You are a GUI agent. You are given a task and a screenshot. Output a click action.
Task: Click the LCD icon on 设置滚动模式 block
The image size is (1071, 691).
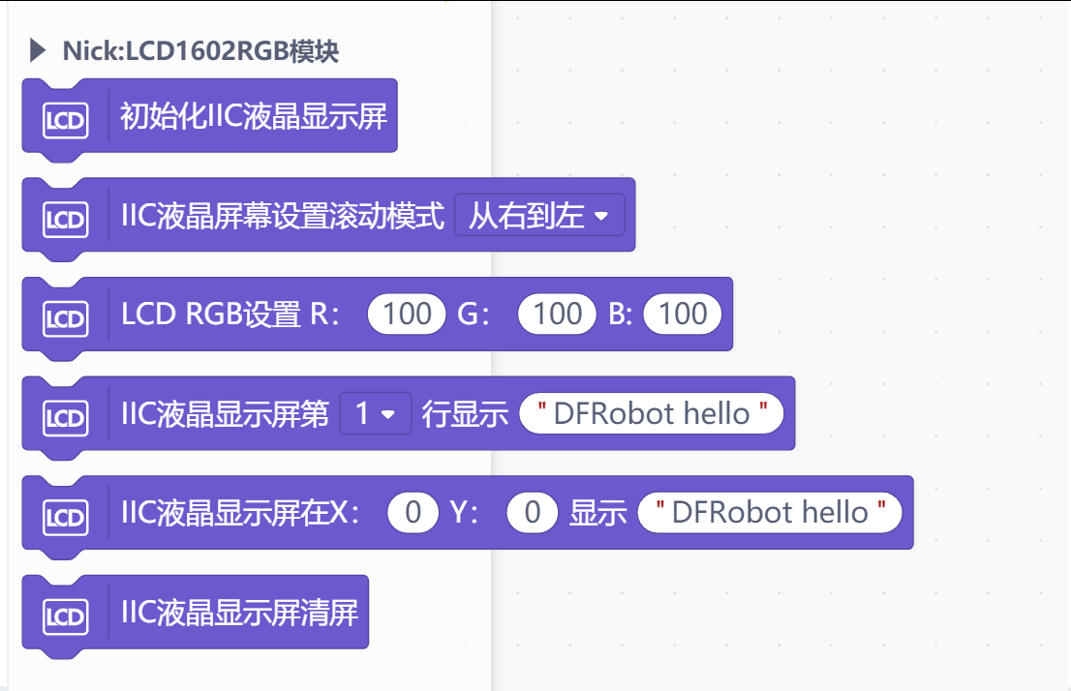coord(66,220)
